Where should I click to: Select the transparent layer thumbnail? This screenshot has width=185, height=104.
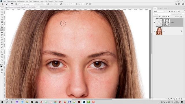[x=159, y=23]
